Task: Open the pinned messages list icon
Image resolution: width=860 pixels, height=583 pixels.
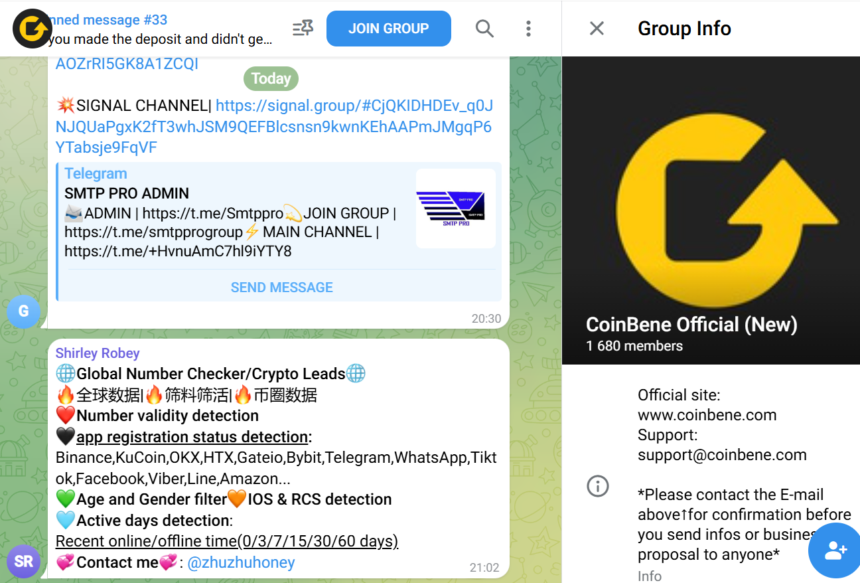Action: tap(303, 29)
